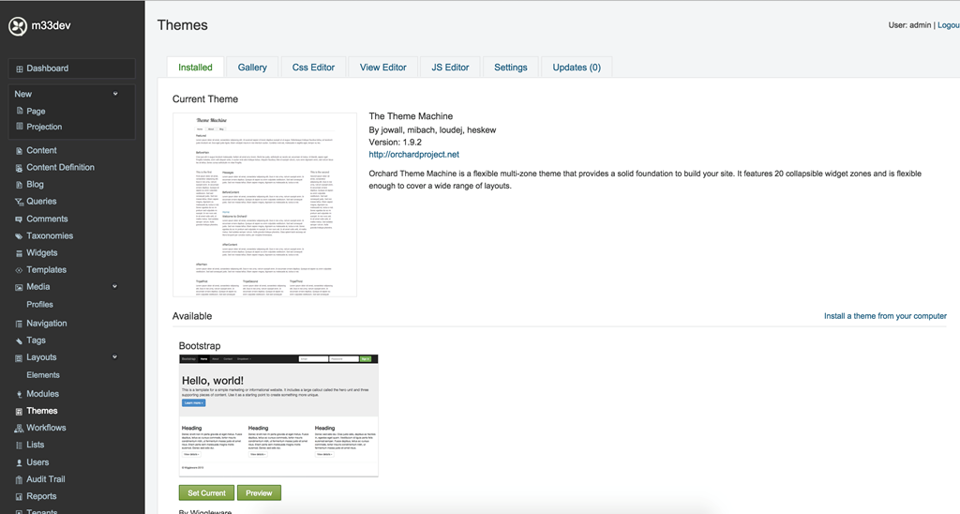Click the Widgets icon in sidebar
Viewport: 960px width, 514px height.
coord(19,253)
